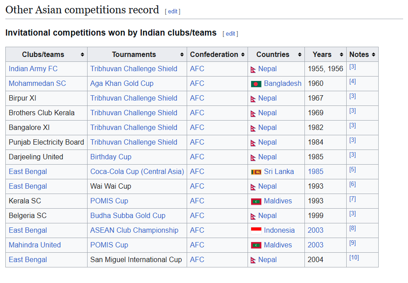This screenshot has height=283, width=408.
Task: Open footnote reference [9]
Action: coord(352,243)
